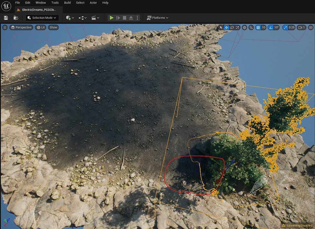The image size is (315, 229).
Task: Open the scale snap 0.25 value dropdown
Action: [x=292, y=28]
